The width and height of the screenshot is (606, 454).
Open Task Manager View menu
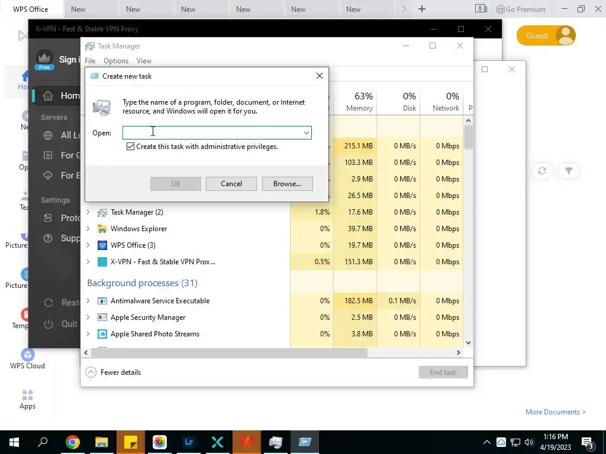click(x=144, y=61)
